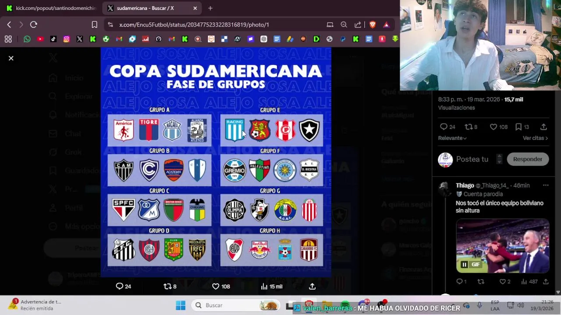Open the Windows Start menu
This screenshot has width=561, height=315.
(x=181, y=305)
